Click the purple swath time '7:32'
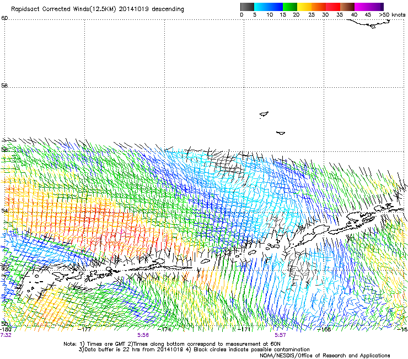The image size is (408, 359). click(6, 335)
